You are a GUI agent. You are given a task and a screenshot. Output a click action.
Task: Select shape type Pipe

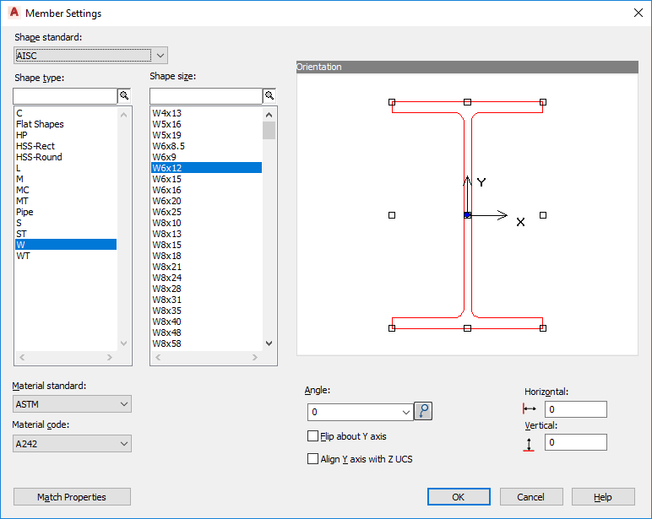pos(66,212)
